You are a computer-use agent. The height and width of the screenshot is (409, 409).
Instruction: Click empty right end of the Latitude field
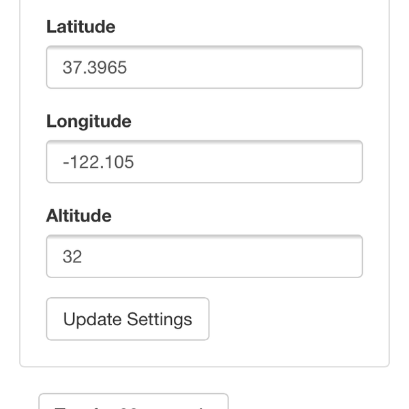pyautogui.click(x=327, y=67)
